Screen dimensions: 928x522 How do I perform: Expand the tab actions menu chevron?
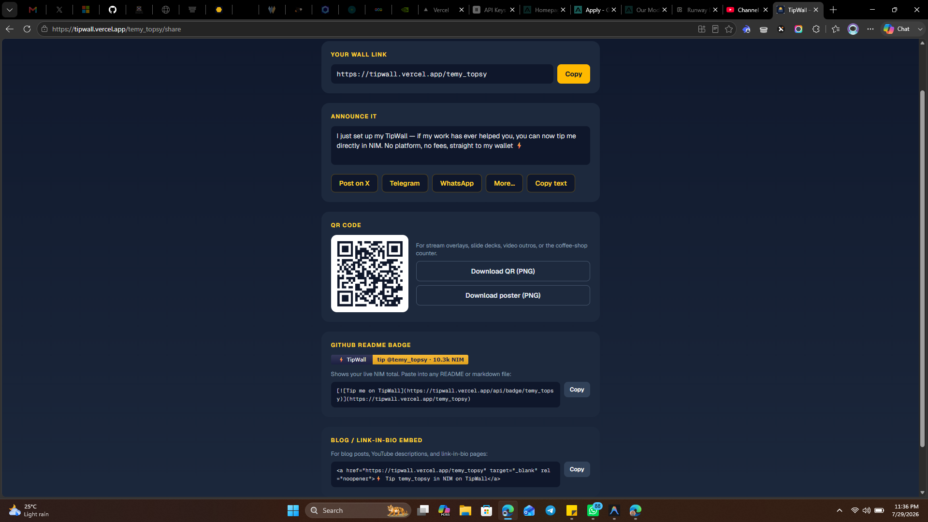[10, 10]
